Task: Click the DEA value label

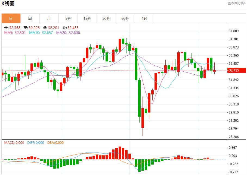Action: pyautogui.click(x=55, y=143)
